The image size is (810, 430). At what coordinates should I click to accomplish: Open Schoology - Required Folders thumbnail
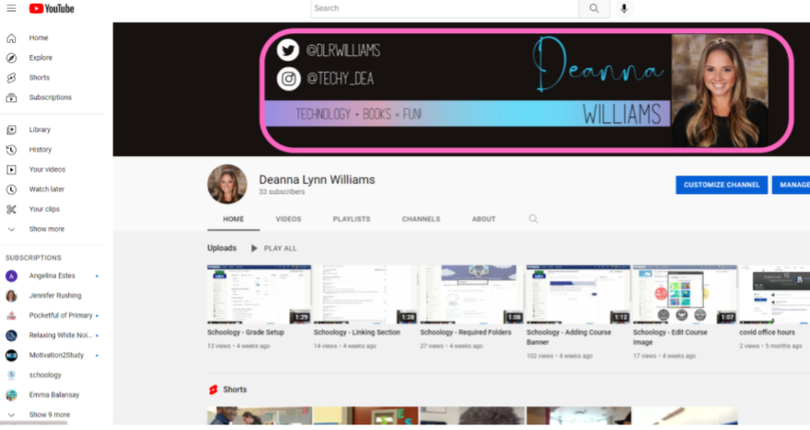(x=472, y=295)
